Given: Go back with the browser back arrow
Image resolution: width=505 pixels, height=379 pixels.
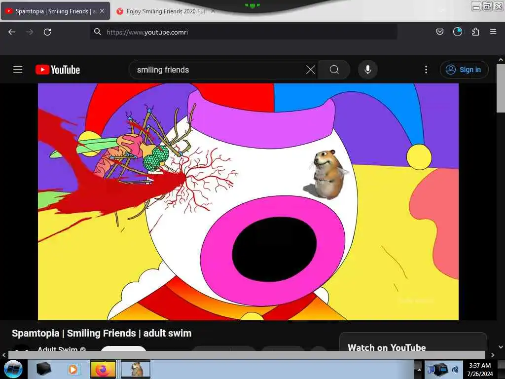Looking at the screenshot, I should point(12,32).
